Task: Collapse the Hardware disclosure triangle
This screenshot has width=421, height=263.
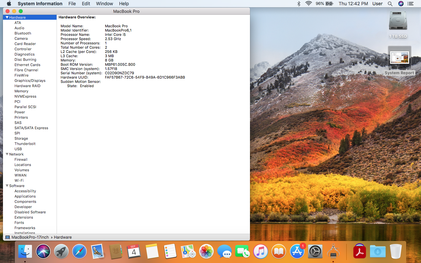Action: coord(7,17)
